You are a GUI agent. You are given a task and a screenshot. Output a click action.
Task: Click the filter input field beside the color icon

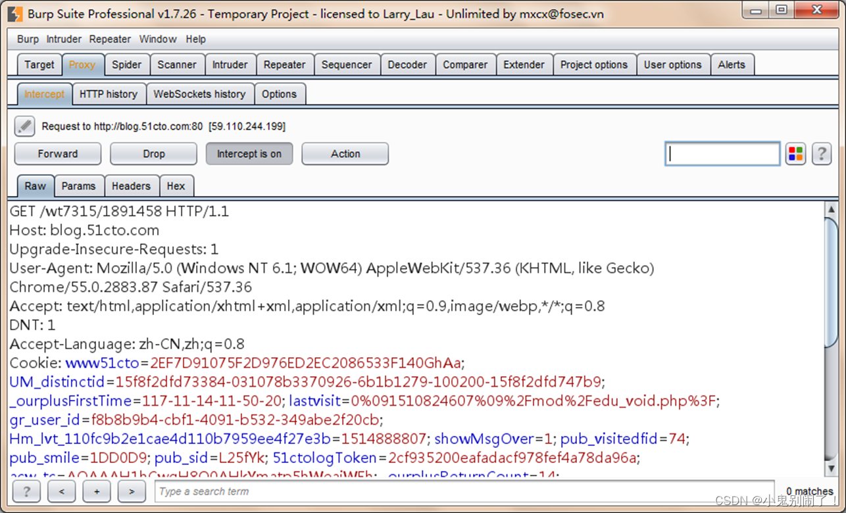pyautogui.click(x=722, y=154)
